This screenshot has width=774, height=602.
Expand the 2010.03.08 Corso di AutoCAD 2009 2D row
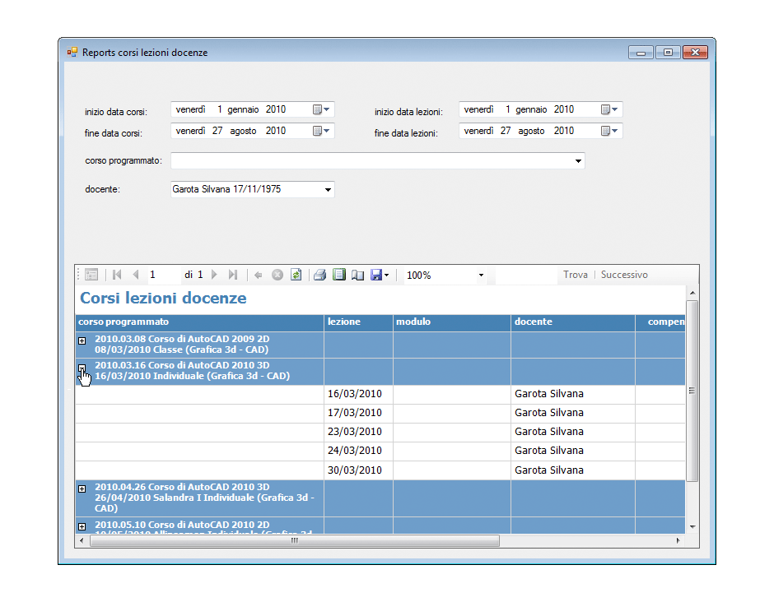click(82, 340)
